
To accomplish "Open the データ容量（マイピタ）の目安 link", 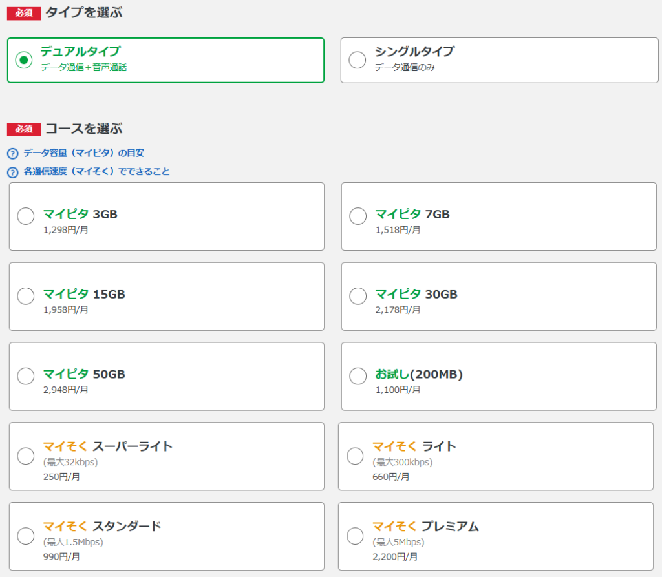I will coord(83,153).
